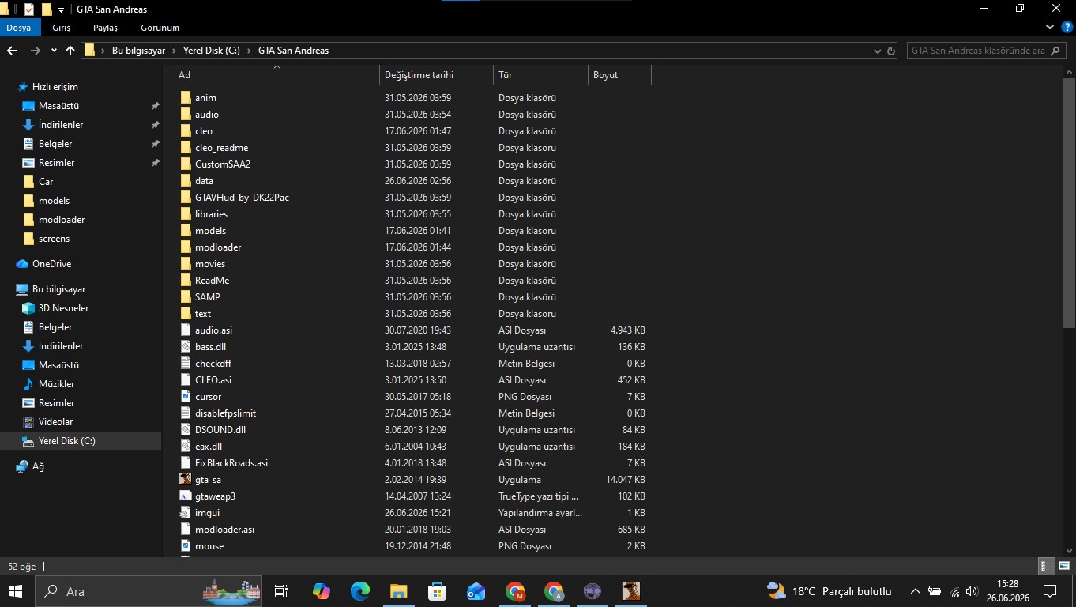Open 3D Nesneler in sidebar
1076x607 pixels.
tap(63, 308)
